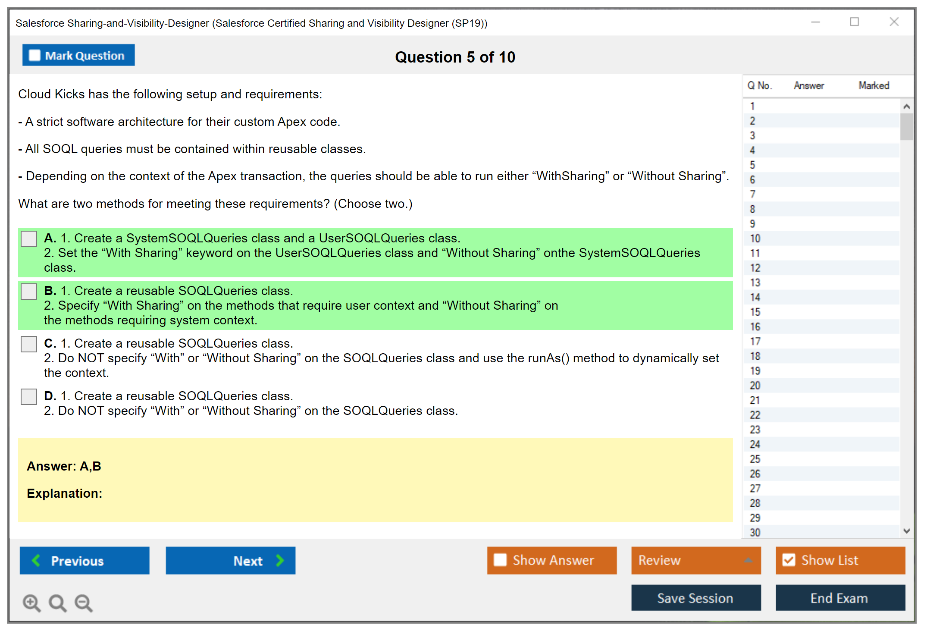Tick the Mark Question checkbox
The height and width of the screenshot is (634, 927).
(34, 55)
